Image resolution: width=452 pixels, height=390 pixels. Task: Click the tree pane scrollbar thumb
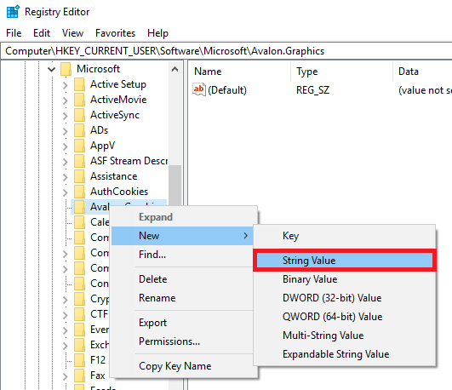point(175,185)
